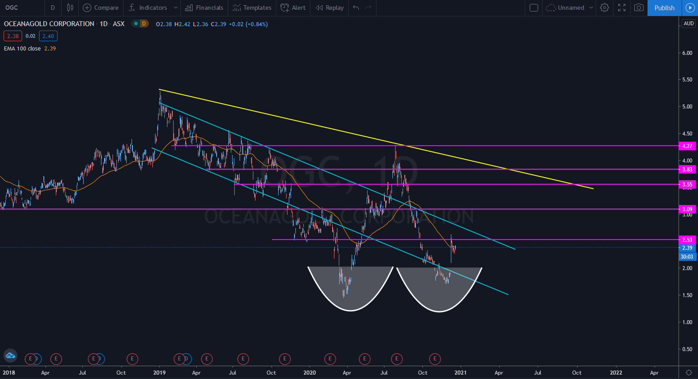698x379 pixels.
Task: Click the dividend D marker before Apr 2019
Action: click(186, 359)
